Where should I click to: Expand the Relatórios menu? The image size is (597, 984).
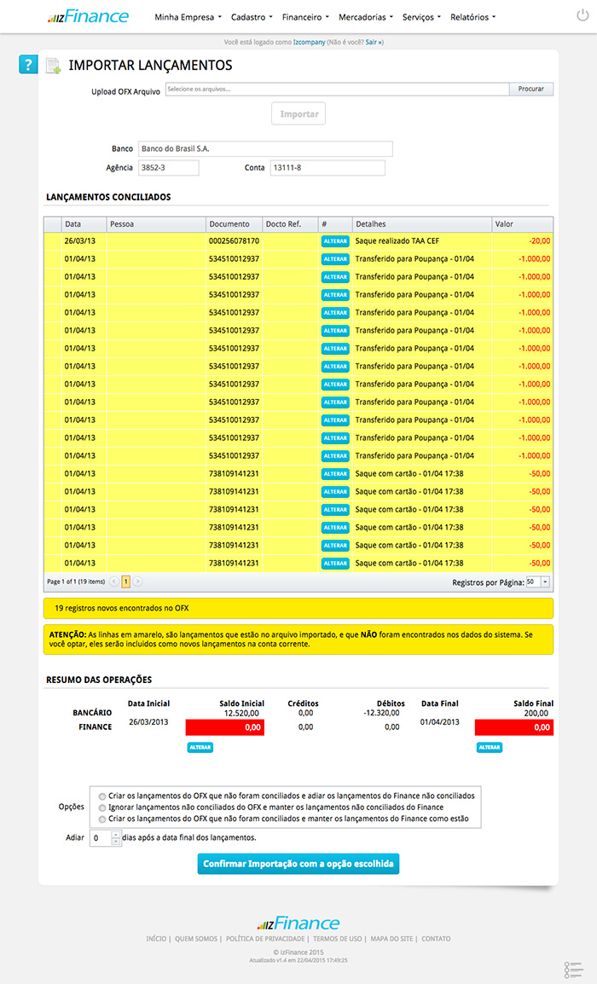coord(472,17)
